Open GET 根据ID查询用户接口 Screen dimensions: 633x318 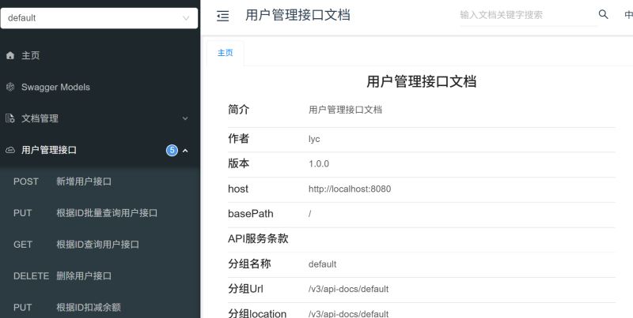coord(100,245)
